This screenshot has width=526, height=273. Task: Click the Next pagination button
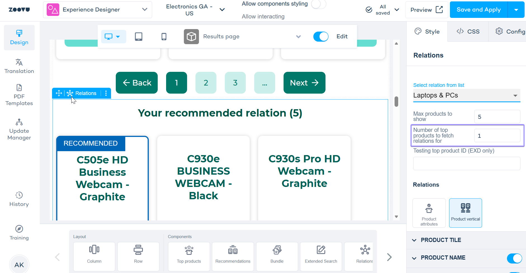pyautogui.click(x=305, y=83)
